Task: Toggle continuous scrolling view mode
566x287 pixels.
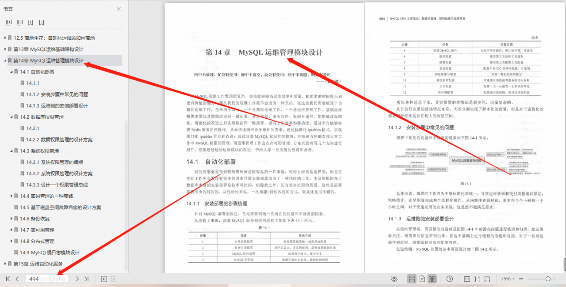Action: [x=412, y=279]
